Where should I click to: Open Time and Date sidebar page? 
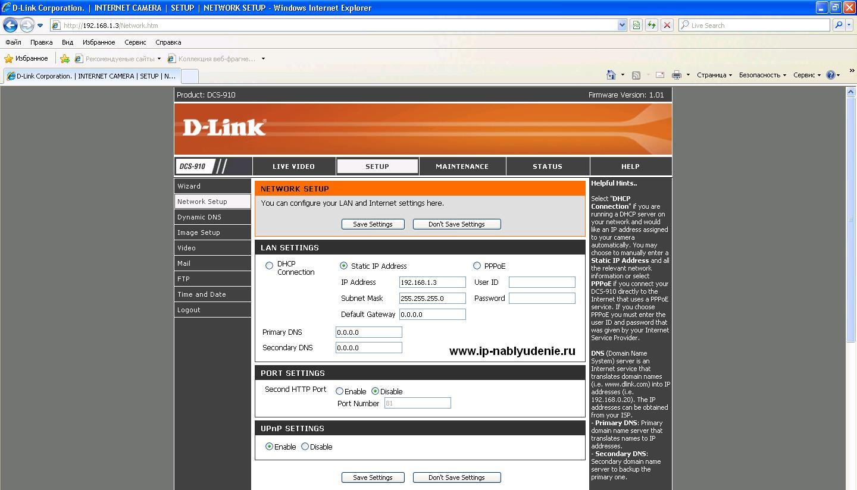pos(212,294)
